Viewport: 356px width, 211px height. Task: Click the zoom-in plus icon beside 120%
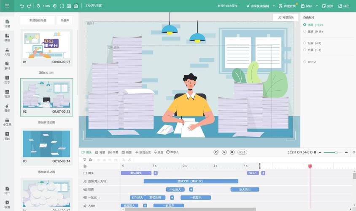(55, 6)
